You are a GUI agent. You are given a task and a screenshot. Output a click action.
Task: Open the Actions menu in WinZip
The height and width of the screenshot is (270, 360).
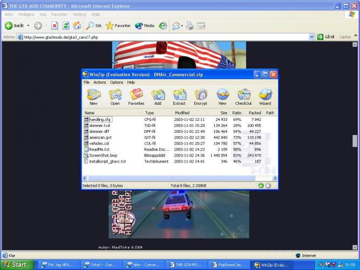click(100, 83)
